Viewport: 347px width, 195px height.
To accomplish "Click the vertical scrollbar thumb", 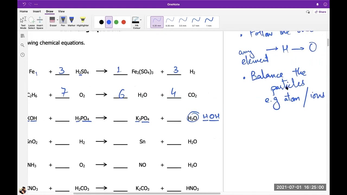I will pos(328,42).
